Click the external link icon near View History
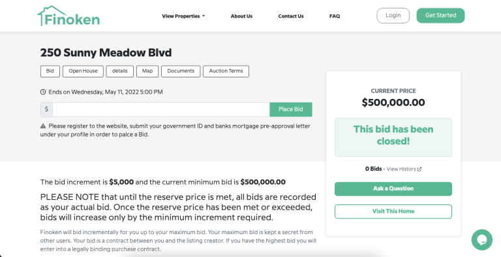This screenshot has height=257, width=501. [419, 169]
